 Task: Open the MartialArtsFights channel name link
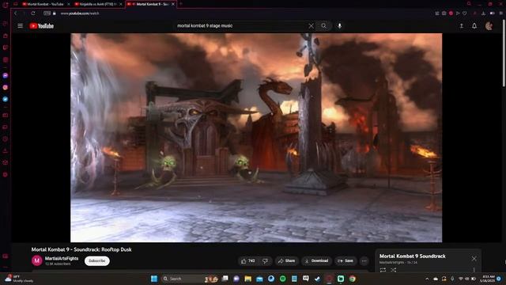tap(62, 259)
